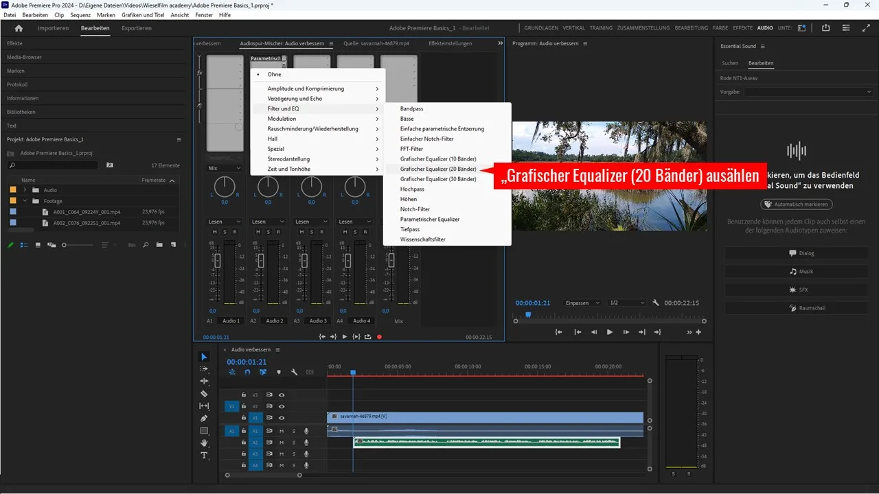Viewport: 879px width, 494px height.
Task: Open the Effekteinstellungen tab
Action: click(x=450, y=43)
